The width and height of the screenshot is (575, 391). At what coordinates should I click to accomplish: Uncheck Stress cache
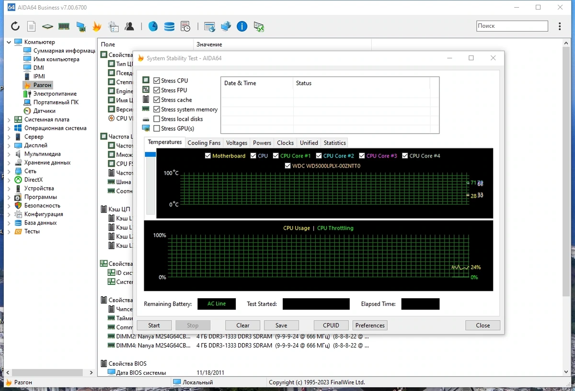(x=157, y=100)
